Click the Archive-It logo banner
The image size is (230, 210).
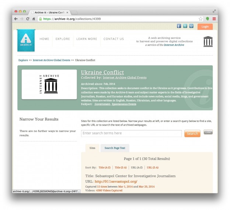[x=26, y=40]
